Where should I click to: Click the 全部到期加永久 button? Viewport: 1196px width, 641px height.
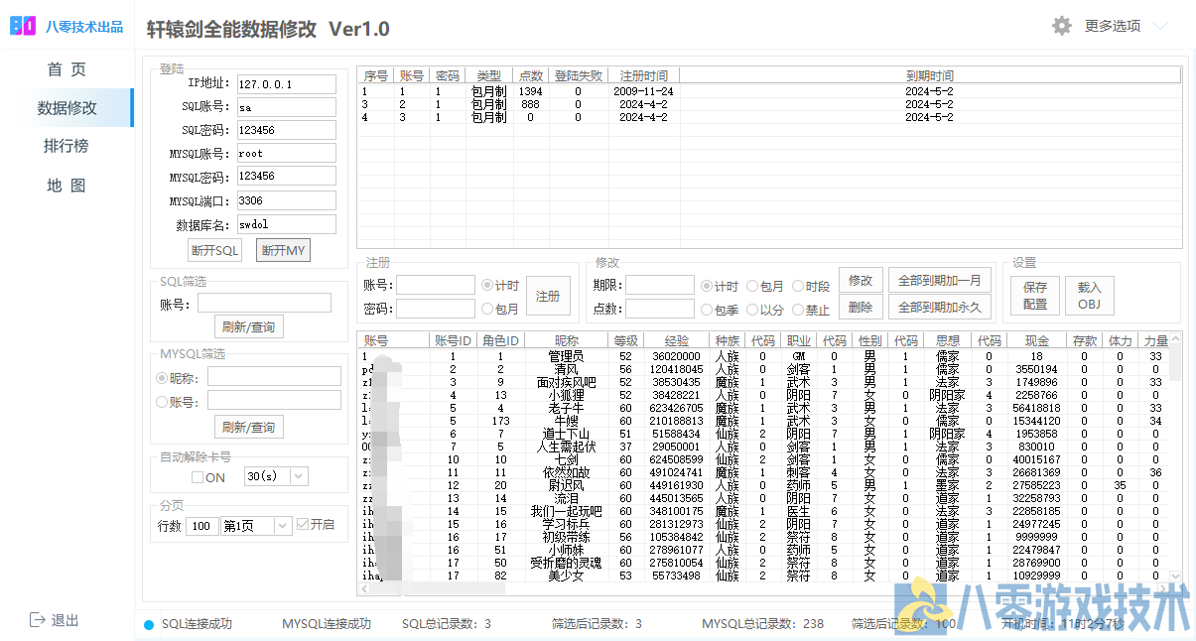coord(939,308)
